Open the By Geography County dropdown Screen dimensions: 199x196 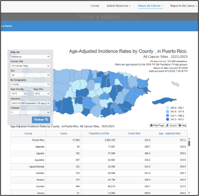pyautogui.click(x=30, y=84)
